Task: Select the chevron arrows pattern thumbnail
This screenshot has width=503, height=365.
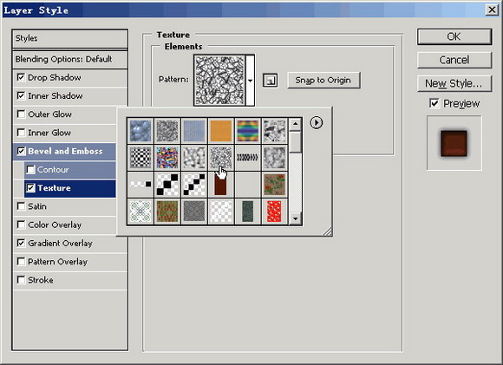Action: pyautogui.click(x=248, y=158)
